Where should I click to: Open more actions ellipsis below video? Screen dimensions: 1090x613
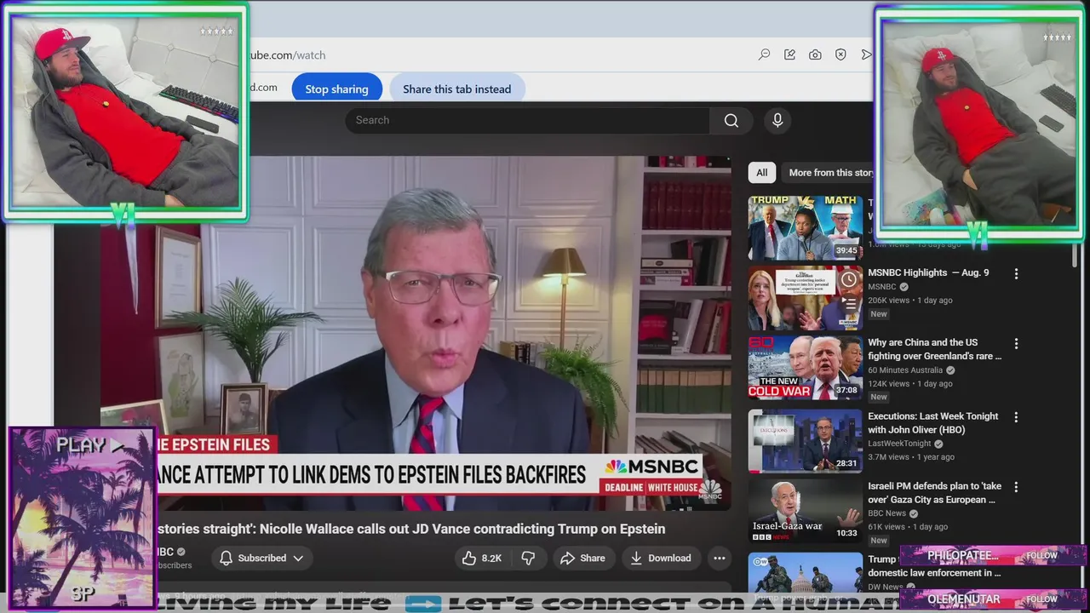tap(720, 559)
